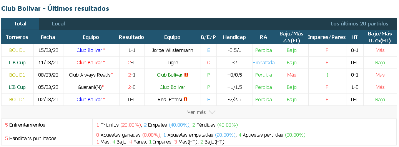Switch to the Local tab
The image size is (399, 147).
58,24
